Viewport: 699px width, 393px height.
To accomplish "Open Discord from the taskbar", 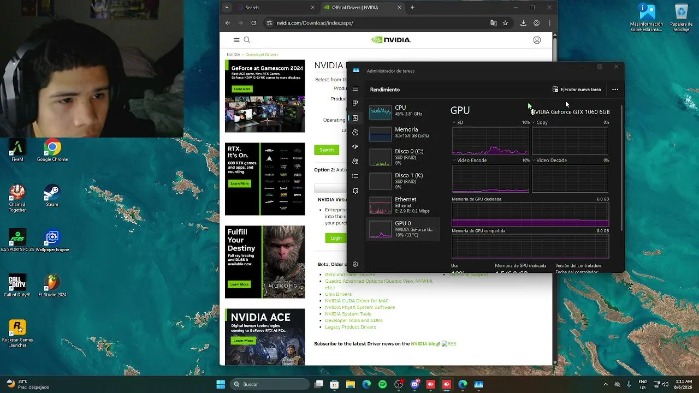I will 414,384.
